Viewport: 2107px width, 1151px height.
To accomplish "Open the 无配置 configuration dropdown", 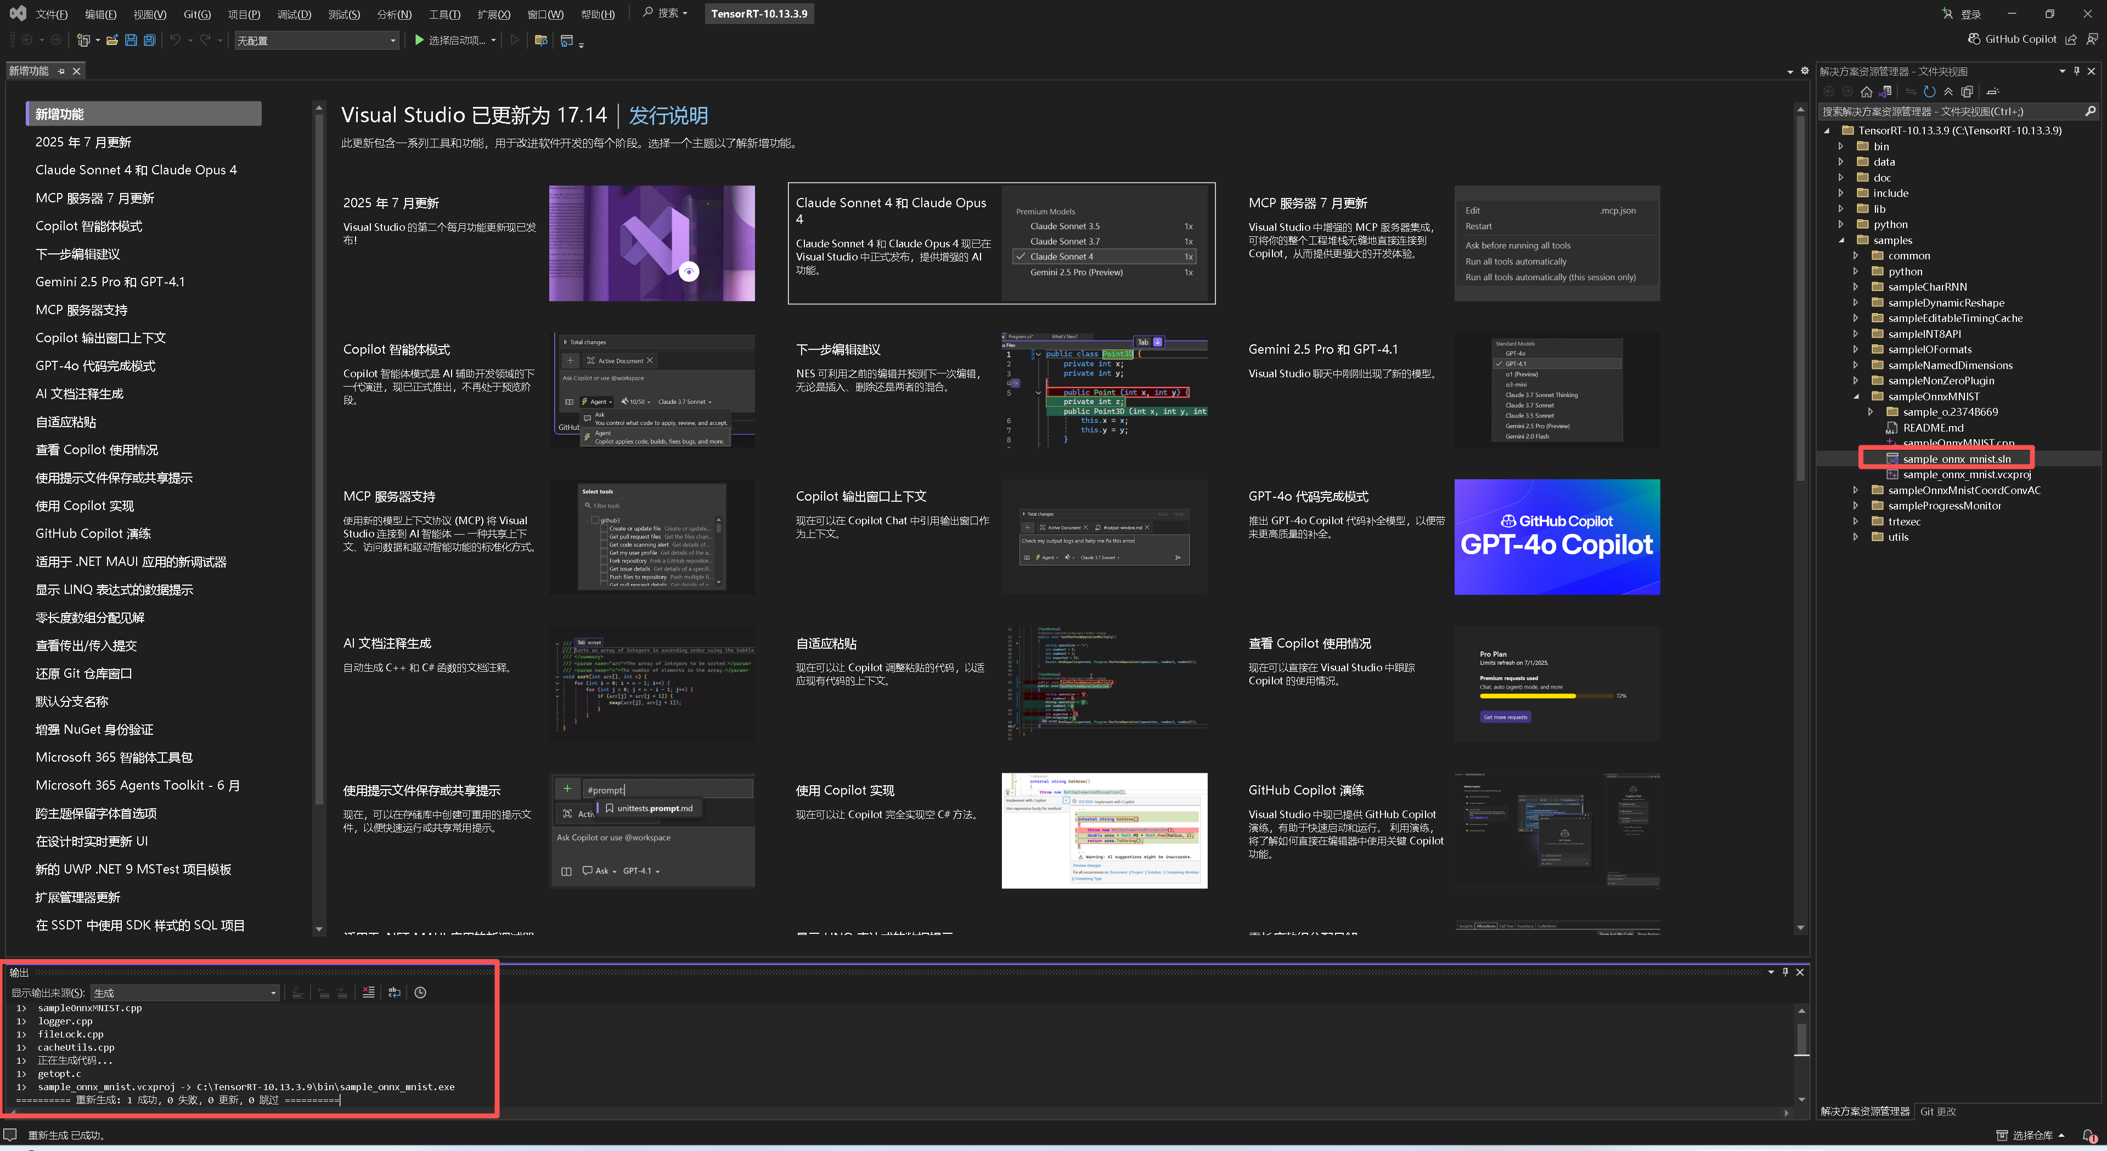I will click(x=317, y=40).
